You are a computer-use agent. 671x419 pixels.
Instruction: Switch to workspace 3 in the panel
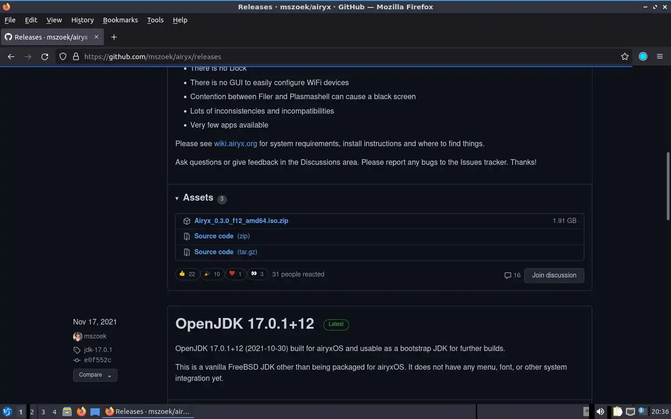[43, 412]
